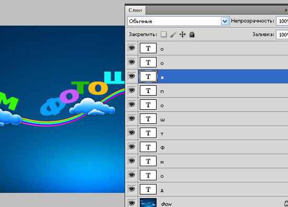The width and height of the screenshot is (288, 207).
Task: Enable lock image pixels brush icon
Action: click(x=173, y=34)
